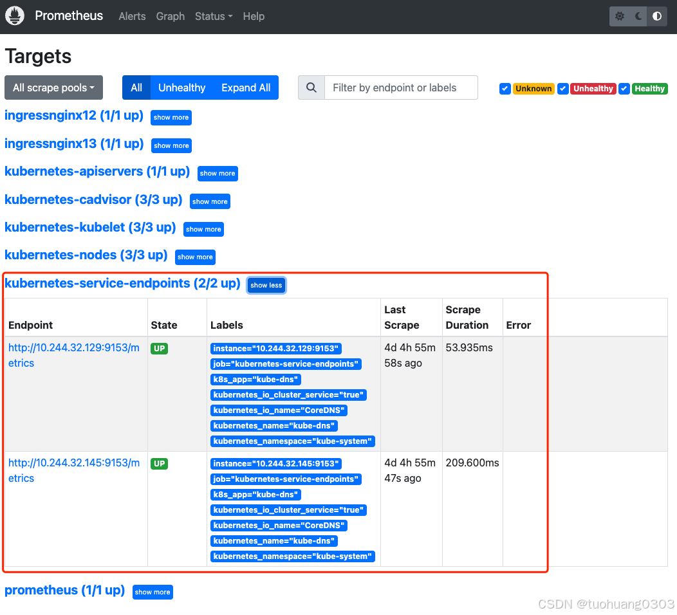
Task: Open the prometheus (1/1 up) pool link
Action: point(65,590)
